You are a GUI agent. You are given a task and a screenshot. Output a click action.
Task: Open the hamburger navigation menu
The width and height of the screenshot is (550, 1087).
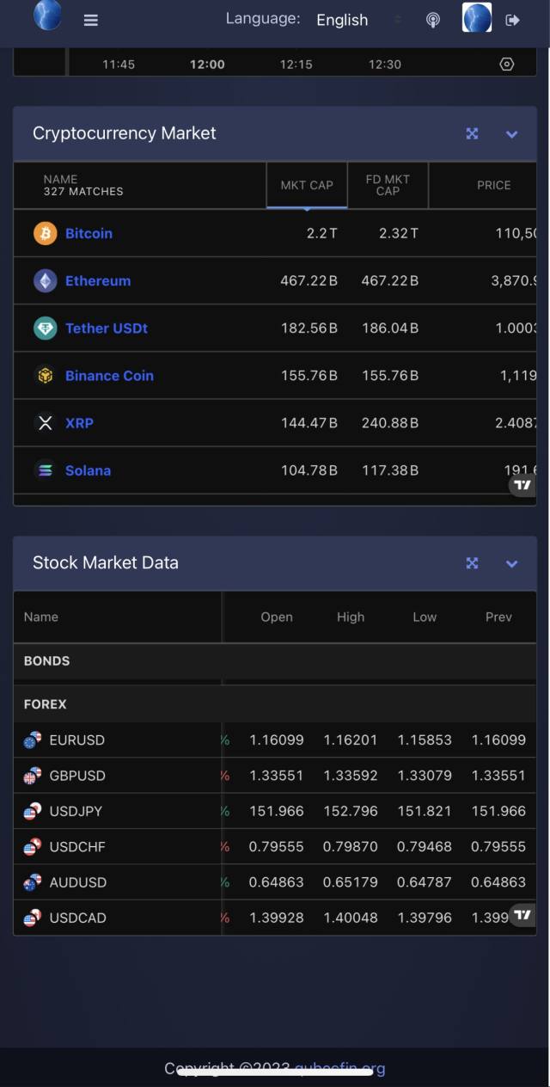pos(90,21)
